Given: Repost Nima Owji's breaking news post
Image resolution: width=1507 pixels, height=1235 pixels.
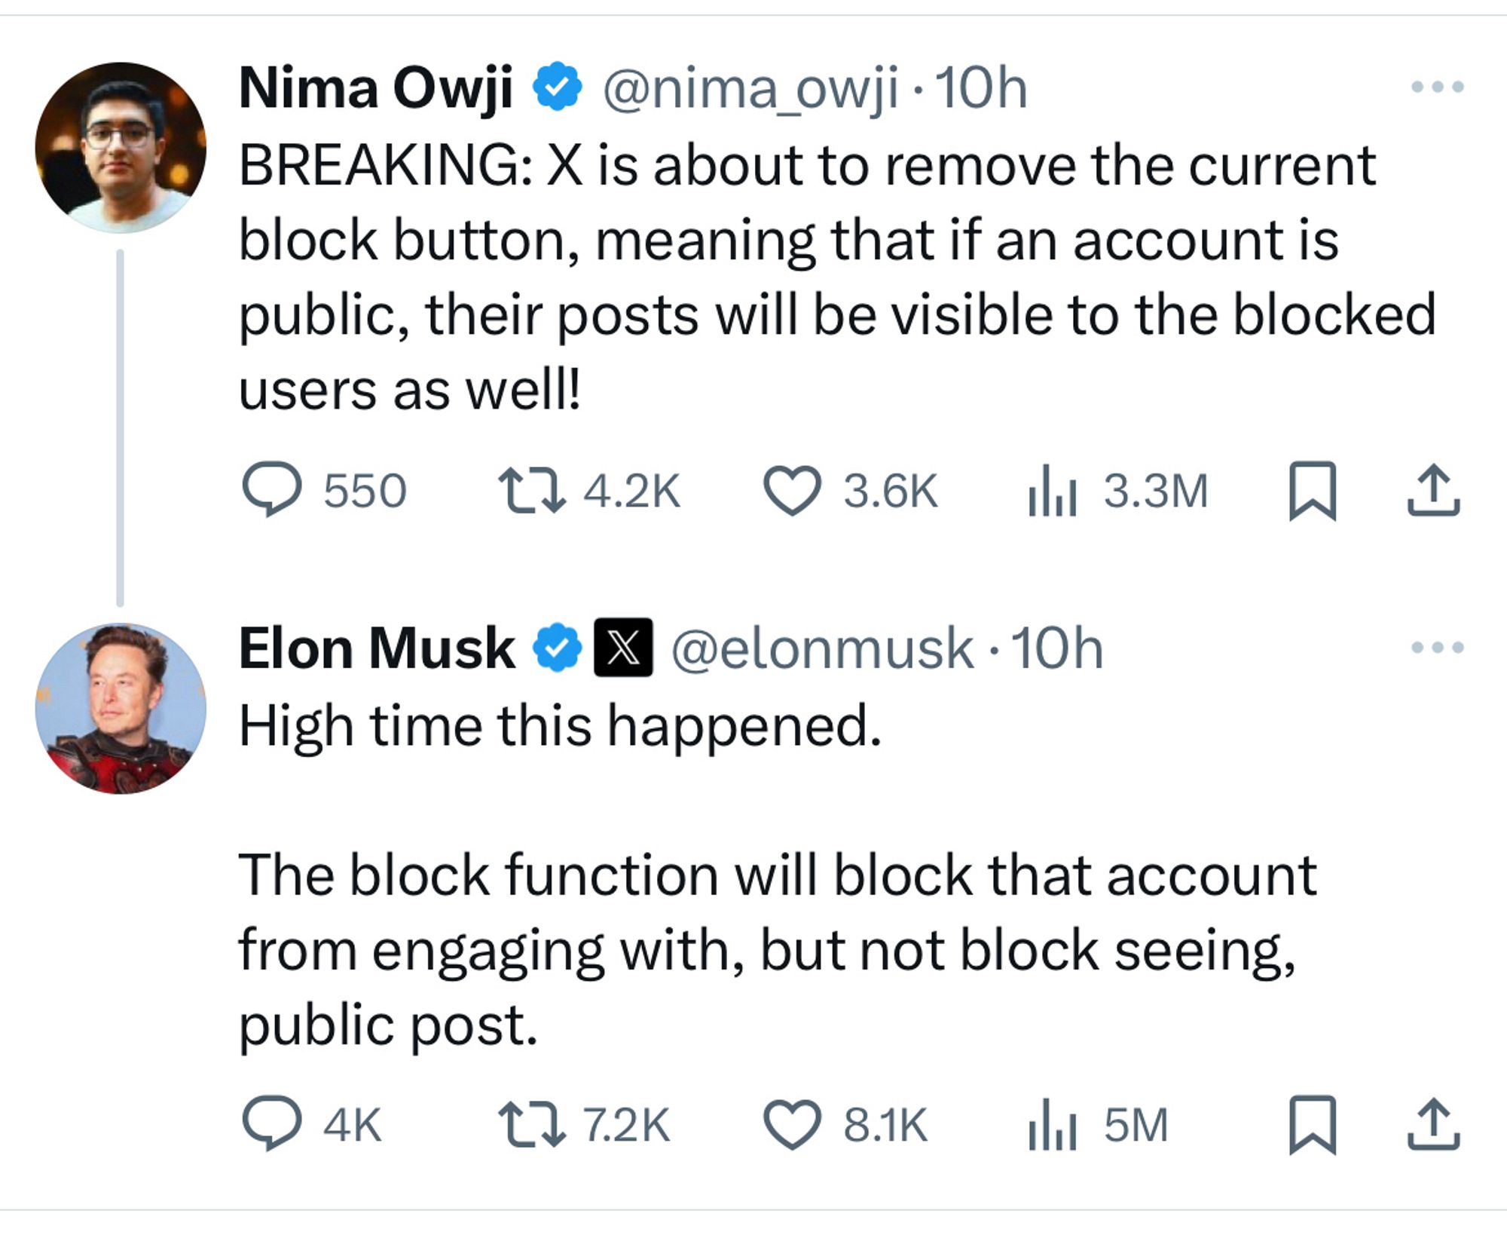Looking at the screenshot, I should coord(533,491).
